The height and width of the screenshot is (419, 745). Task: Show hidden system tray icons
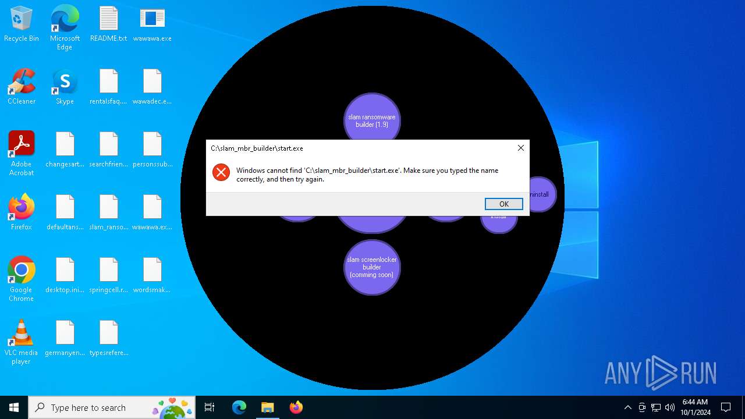(x=627, y=407)
